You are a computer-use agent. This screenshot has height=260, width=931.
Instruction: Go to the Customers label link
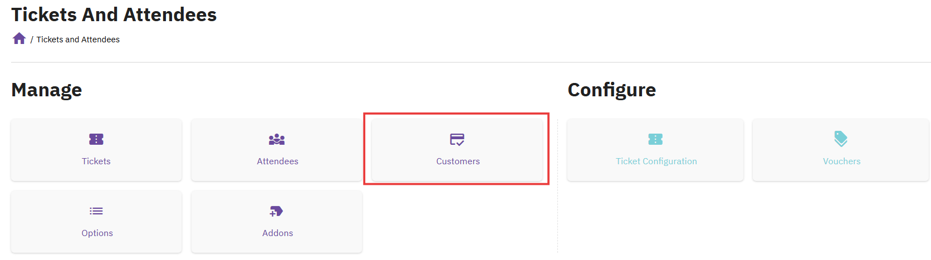pyautogui.click(x=458, y=161)
